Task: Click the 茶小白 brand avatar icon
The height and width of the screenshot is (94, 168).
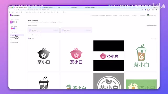Action: 11,22
